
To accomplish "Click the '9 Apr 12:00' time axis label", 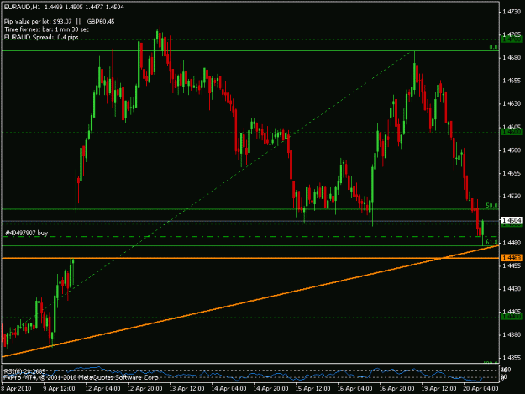I will 59,388.
